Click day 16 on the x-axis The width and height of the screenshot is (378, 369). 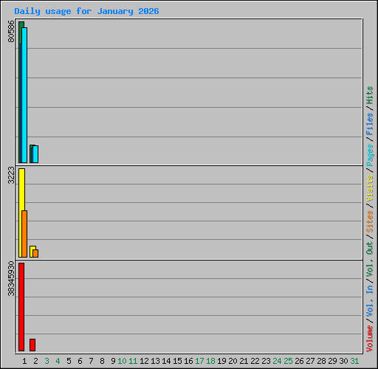188,361
